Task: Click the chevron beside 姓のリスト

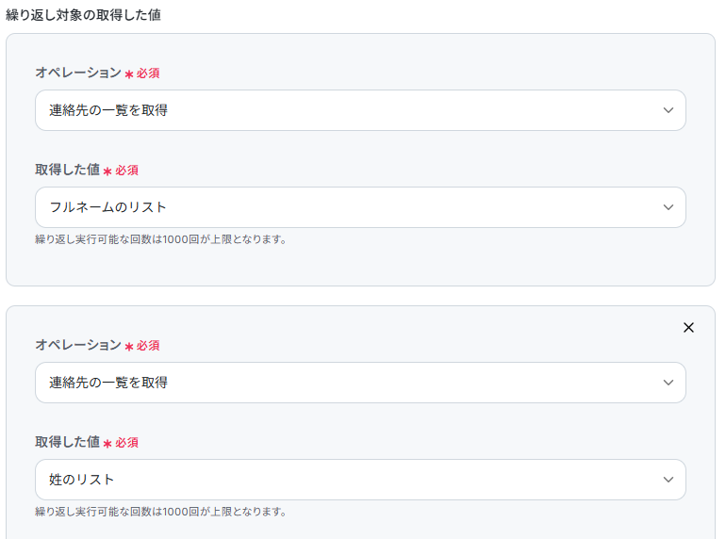Action: point(668,480)
